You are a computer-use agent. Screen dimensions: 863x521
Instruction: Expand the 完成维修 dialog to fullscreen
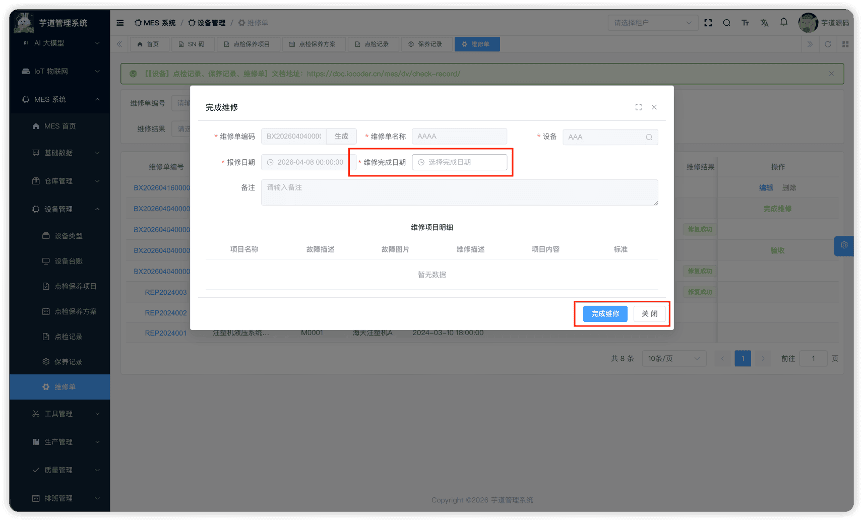click(638, 107)
